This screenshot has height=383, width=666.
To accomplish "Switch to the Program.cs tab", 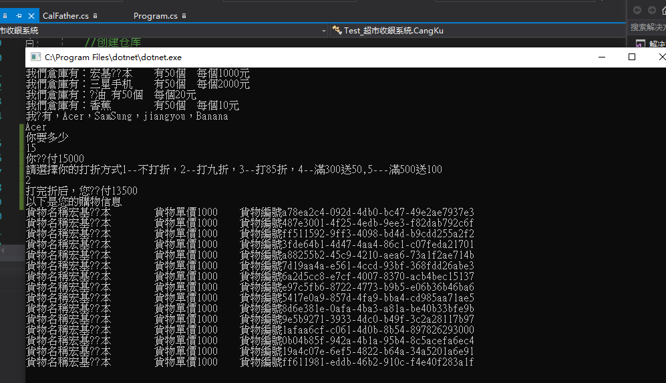I will (155, 16).
